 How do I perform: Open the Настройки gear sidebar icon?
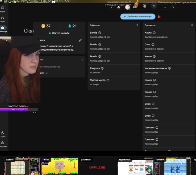click(x=2, y=143)
